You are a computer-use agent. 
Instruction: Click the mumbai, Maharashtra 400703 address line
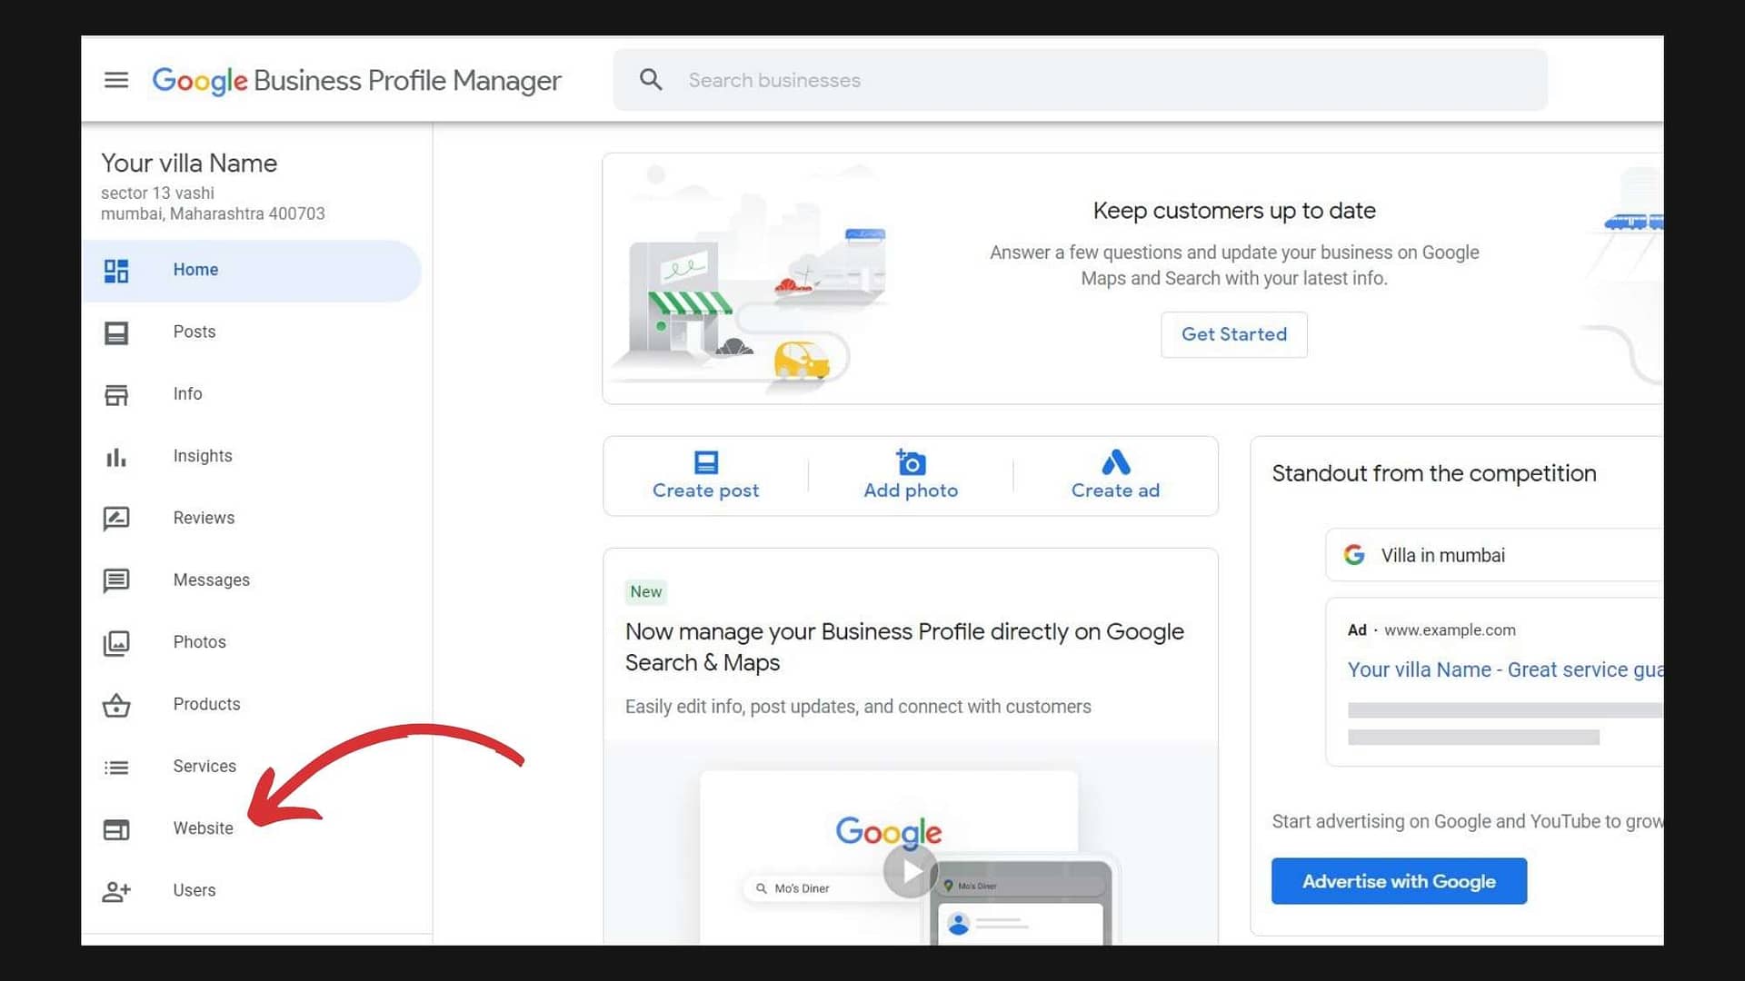pyautogui.click(x=213, y=214)
